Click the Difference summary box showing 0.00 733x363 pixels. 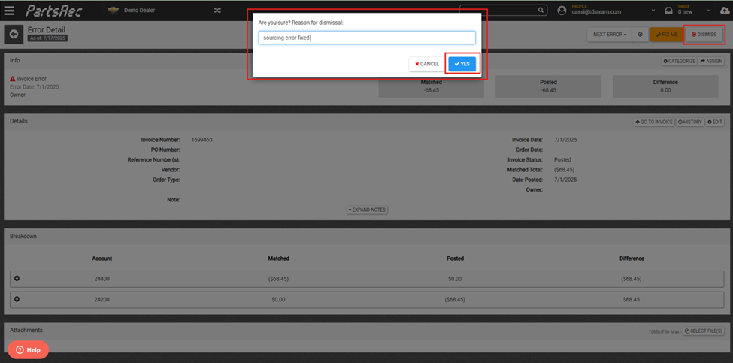coord(665,86)
